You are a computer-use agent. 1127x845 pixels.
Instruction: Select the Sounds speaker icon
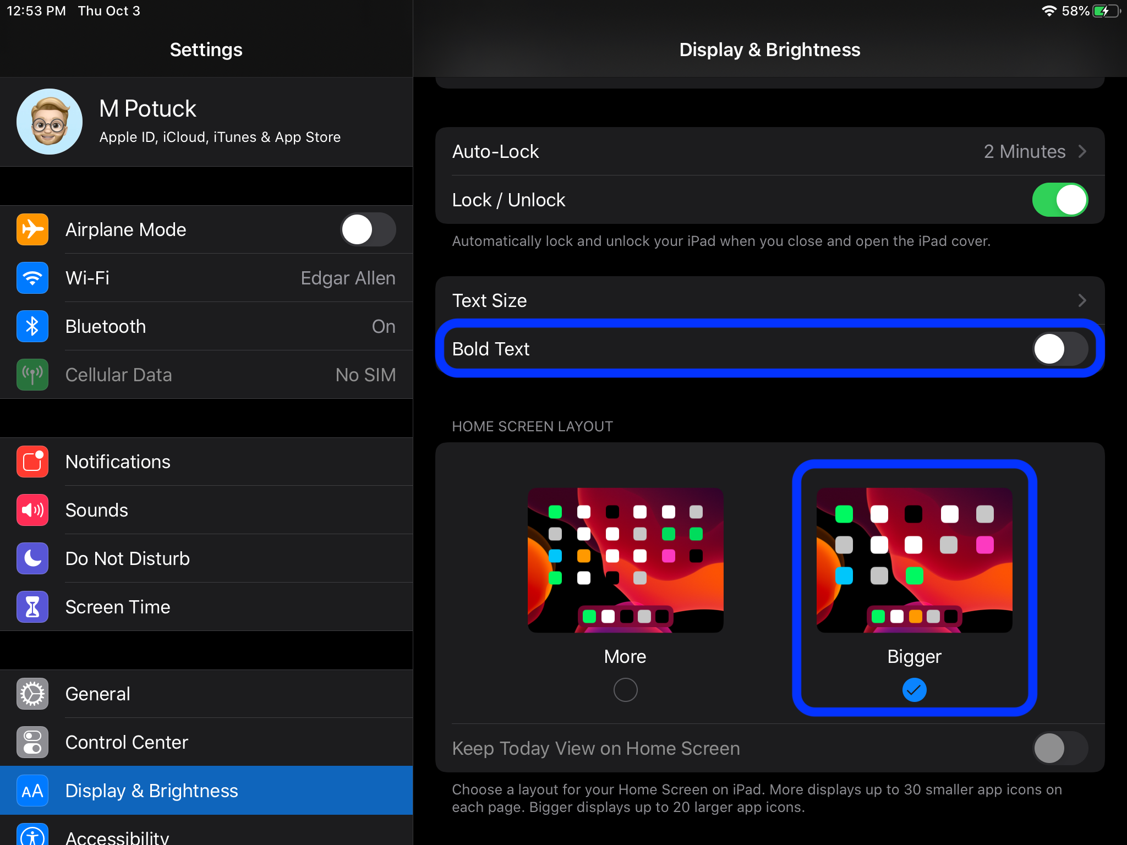tap(32, 510)
